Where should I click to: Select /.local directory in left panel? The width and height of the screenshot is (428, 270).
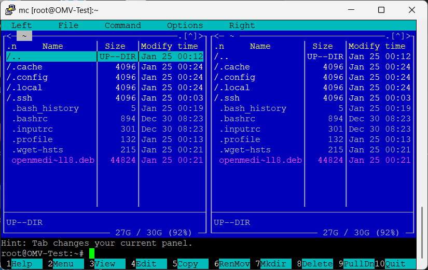(105, 88)
